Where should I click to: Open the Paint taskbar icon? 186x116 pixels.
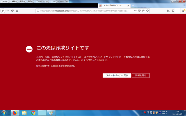tap(51, 113)
